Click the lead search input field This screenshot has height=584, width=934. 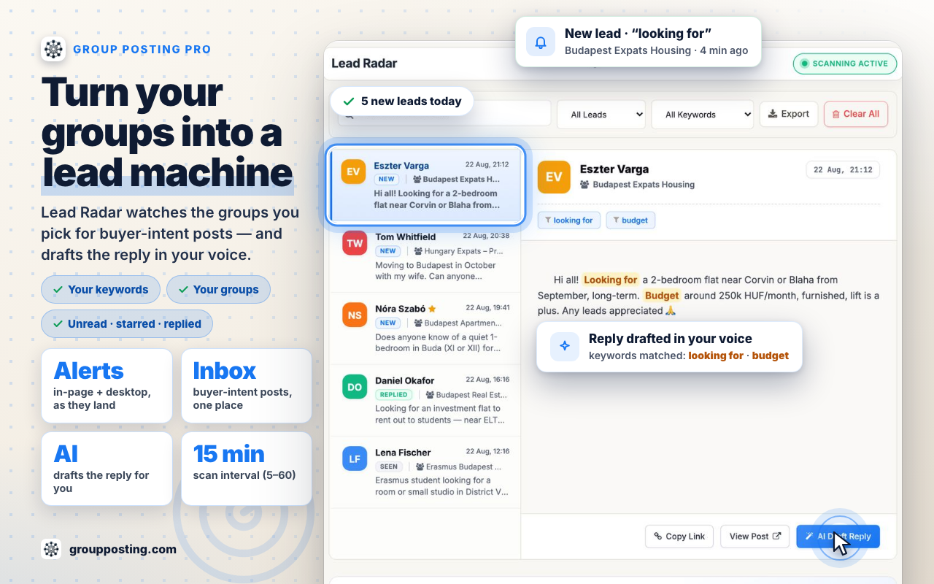pos(444,114)
